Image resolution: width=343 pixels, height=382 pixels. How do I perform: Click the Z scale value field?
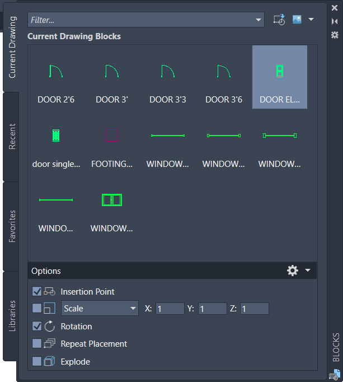[x=255, y=309]
